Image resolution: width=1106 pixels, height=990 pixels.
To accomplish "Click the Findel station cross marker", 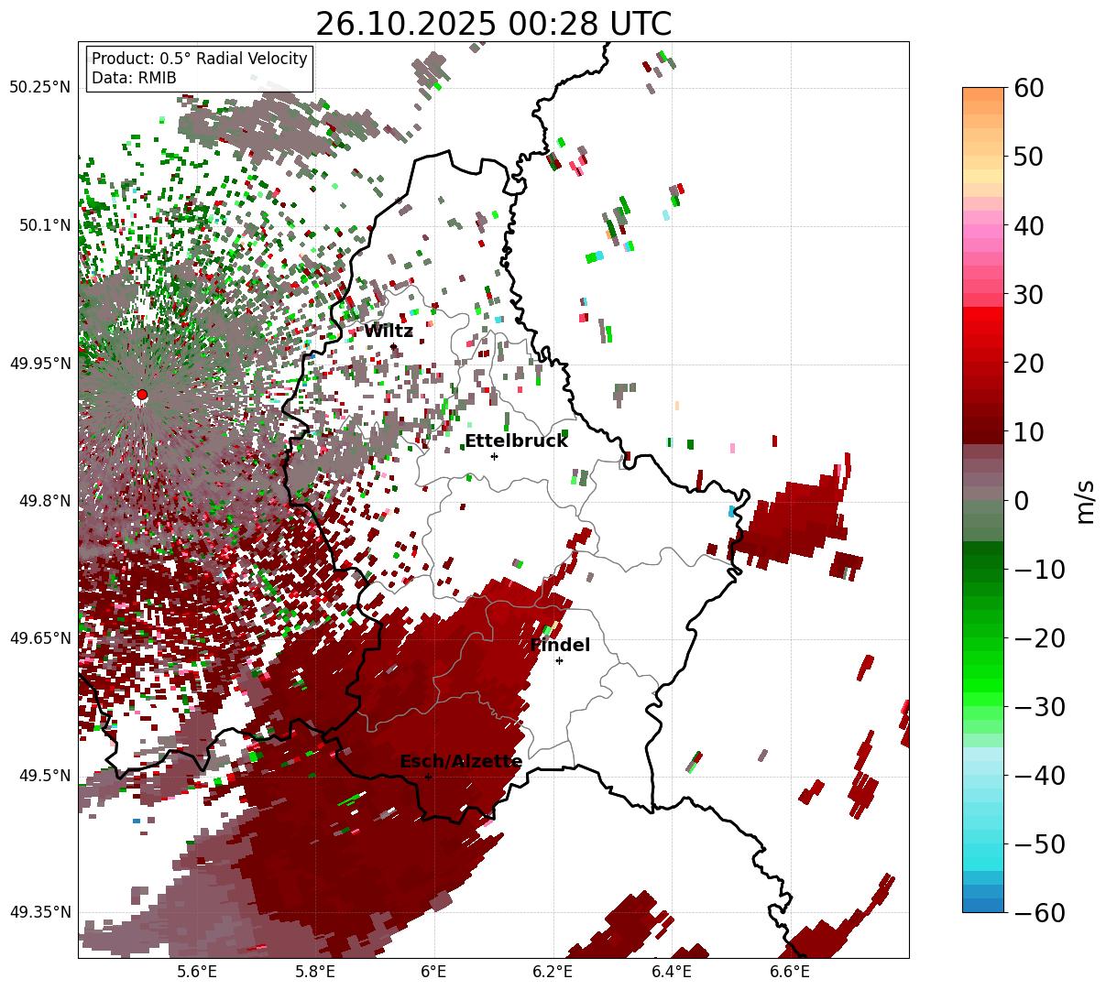I will tap(559, 660).
